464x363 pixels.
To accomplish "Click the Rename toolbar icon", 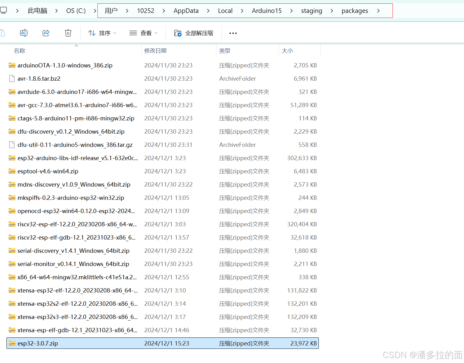I will coord(24,33).
